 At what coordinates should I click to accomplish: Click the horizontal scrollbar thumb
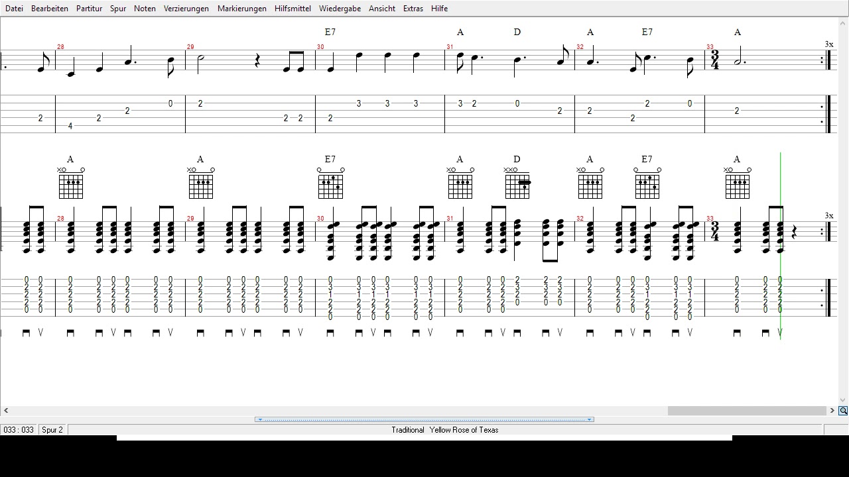click(747, 411)
